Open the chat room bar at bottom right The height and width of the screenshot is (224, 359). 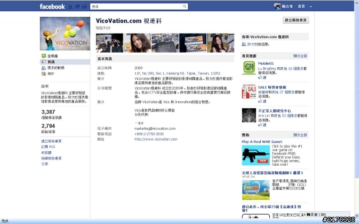325,214
